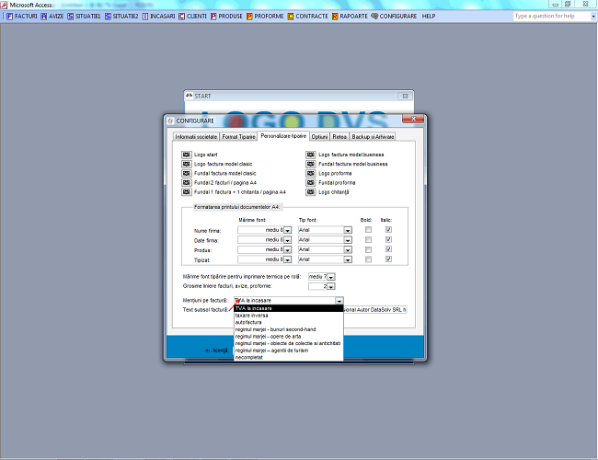Screen dimensions: 598x460
Task: Toggle Bold checkbox for Produs
Action: click(368, 249)
